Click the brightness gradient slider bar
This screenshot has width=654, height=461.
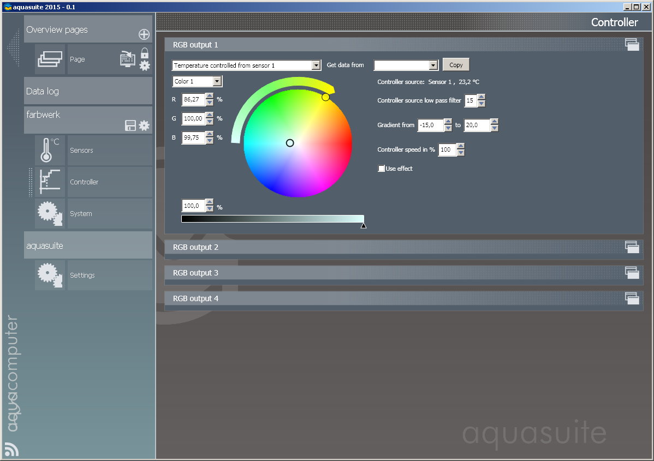tap(273, 219)
